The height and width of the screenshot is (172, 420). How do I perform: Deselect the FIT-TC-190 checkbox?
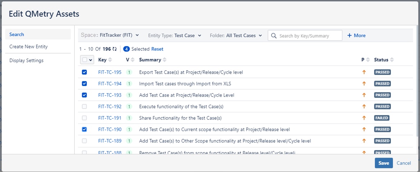[84, 129]
